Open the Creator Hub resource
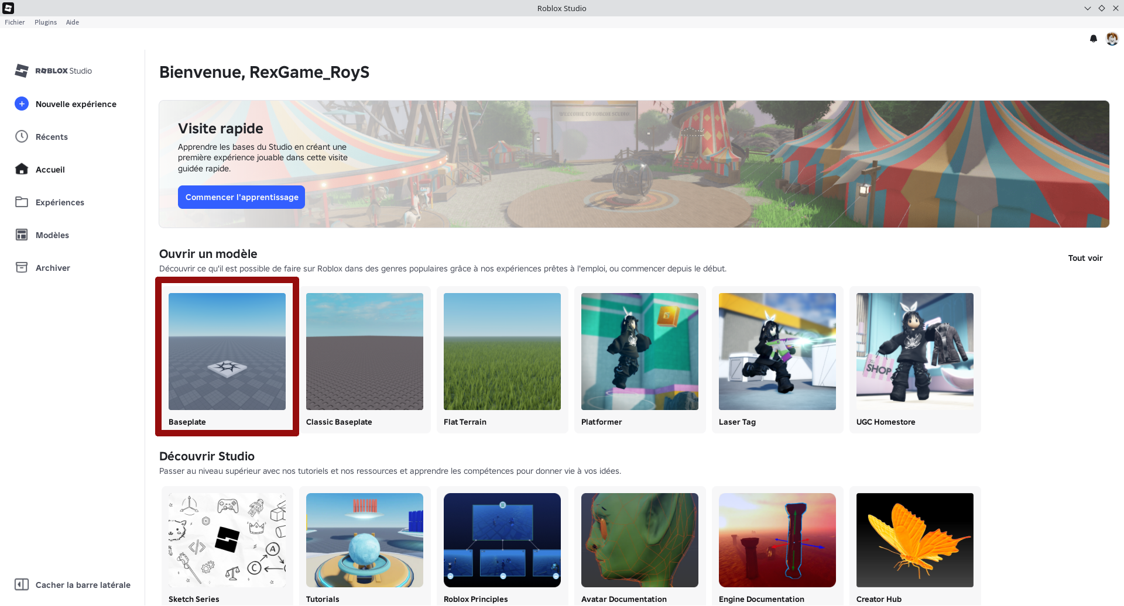Viewport: 1124px width, 606px height. point(914,540)
